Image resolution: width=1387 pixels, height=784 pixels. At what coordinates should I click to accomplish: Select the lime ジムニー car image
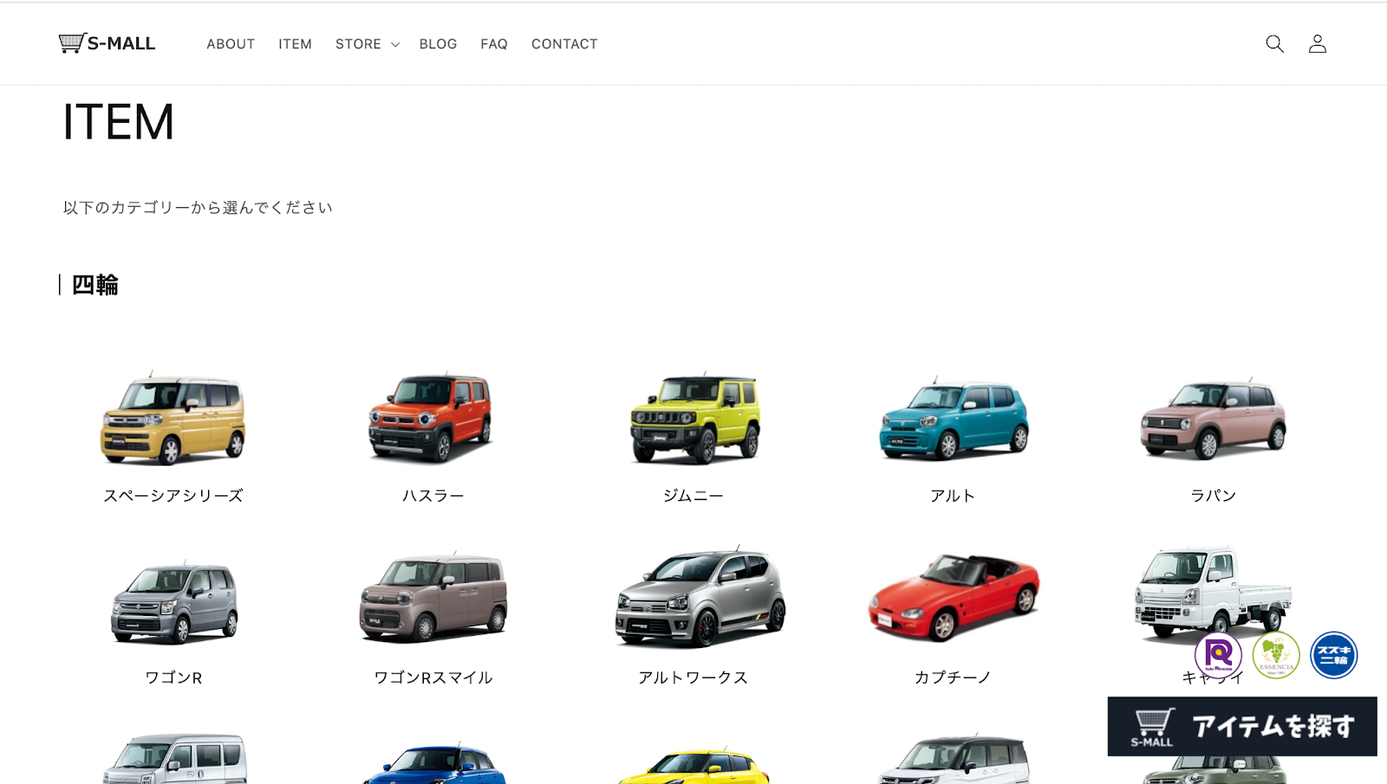click(694, 418)
